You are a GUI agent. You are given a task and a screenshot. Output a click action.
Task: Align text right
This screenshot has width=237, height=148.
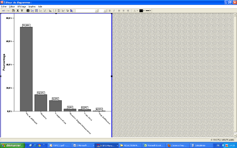click(128, 11)
